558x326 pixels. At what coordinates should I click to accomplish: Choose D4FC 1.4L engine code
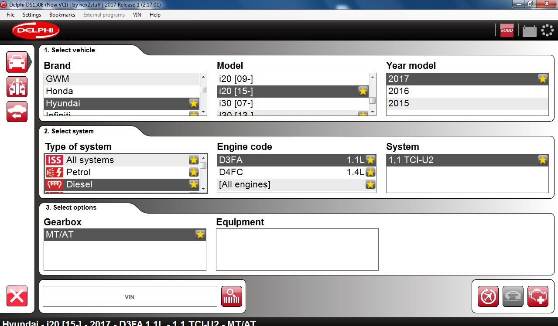tap(288, 172)
